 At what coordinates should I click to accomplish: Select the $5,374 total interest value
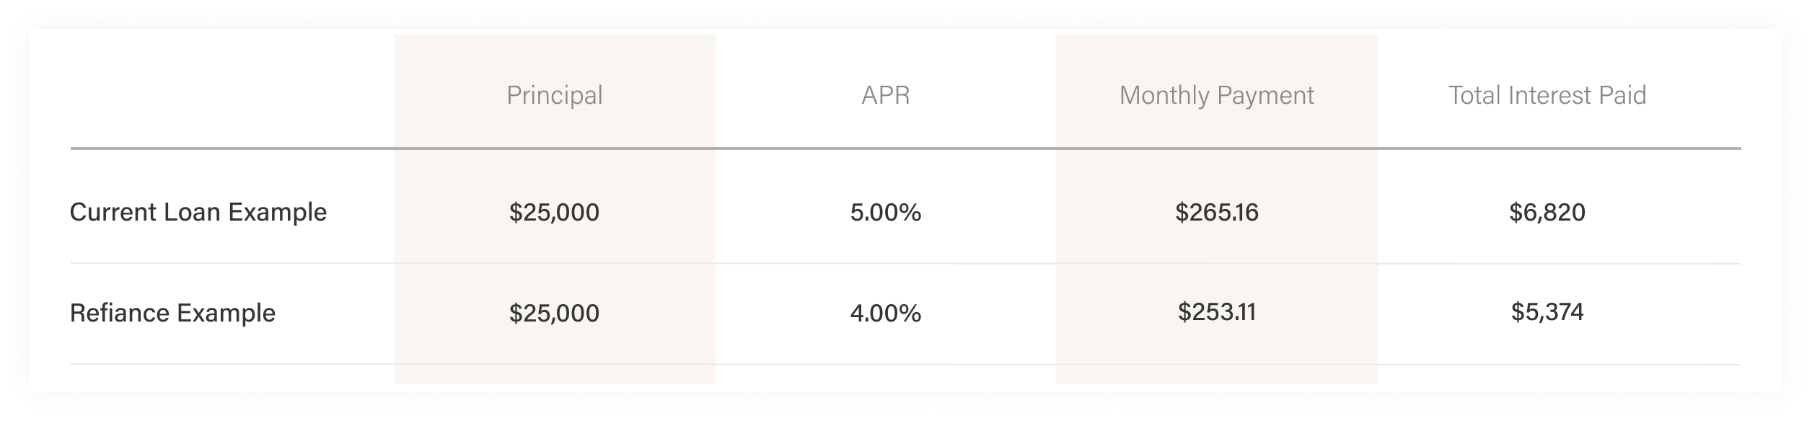point(1547,311)
